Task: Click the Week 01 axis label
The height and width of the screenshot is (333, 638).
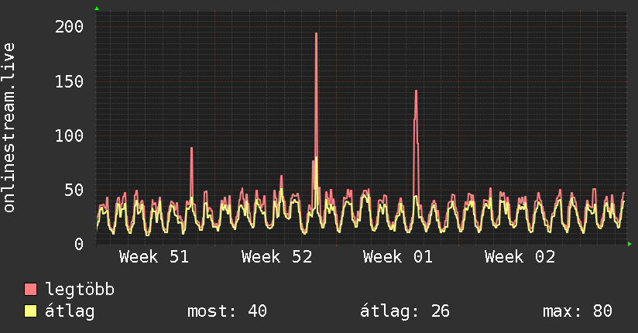Action: click(x=397, y=257)
